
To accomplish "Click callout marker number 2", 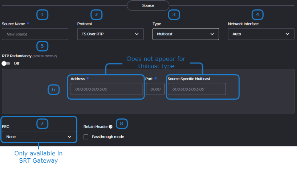I will [x=96, y=14].
